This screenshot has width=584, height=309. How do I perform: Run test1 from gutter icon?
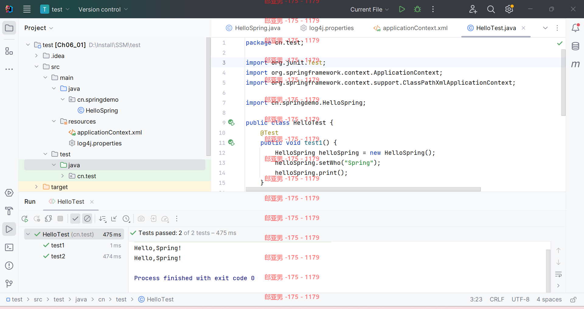point(231,143)
